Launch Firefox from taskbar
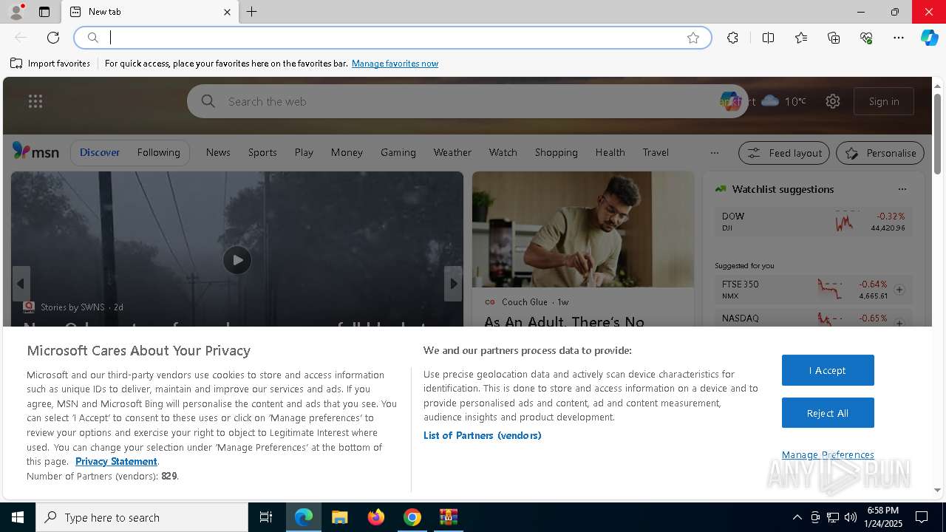The height and width of the screenshot is (532, 946). [x=376, y=517]
